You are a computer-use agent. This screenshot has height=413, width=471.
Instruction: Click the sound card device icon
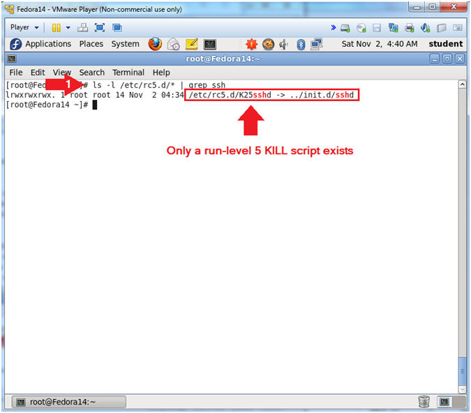(x=425, y=28)
